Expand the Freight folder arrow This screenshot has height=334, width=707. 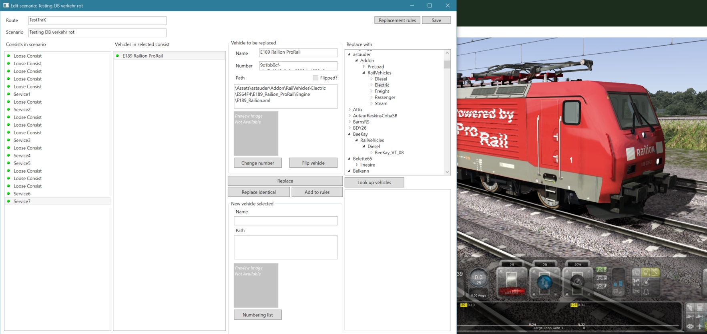pyautogui.click(x=371, y=91)
